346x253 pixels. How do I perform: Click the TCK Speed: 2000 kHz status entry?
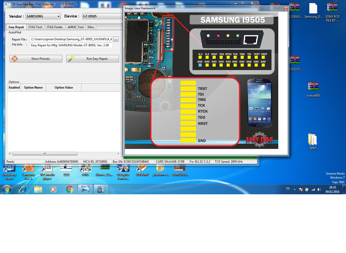point(229,162)
